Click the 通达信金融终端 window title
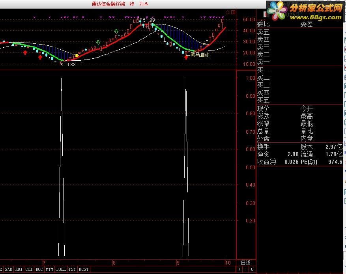 [108, 4]
